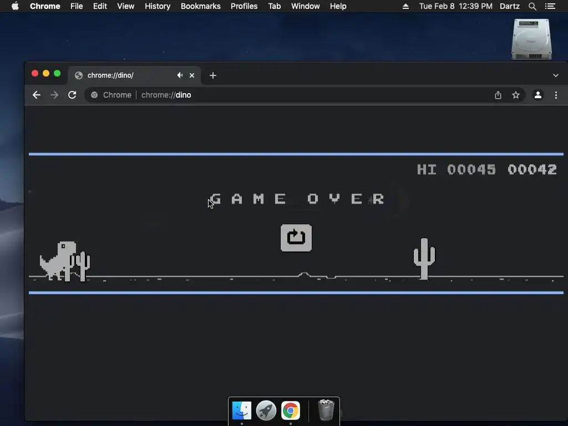Click the date and time display

click(456, 6)
